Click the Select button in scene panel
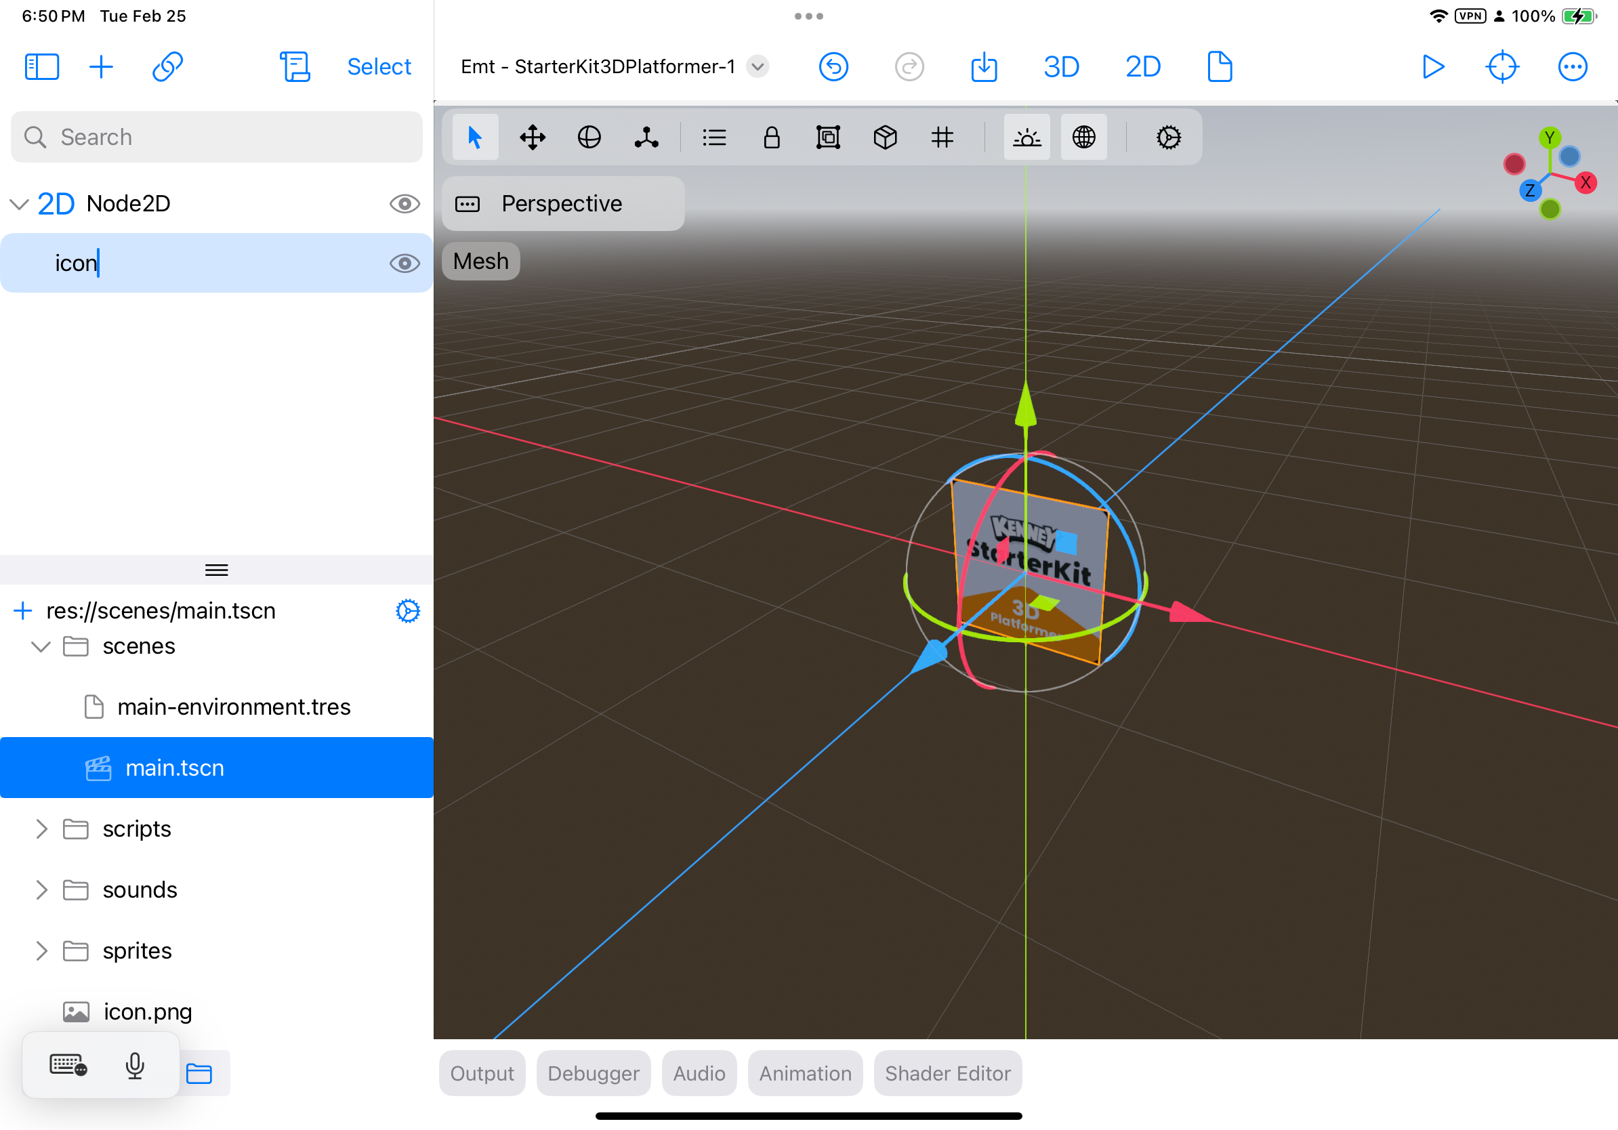 379,67
